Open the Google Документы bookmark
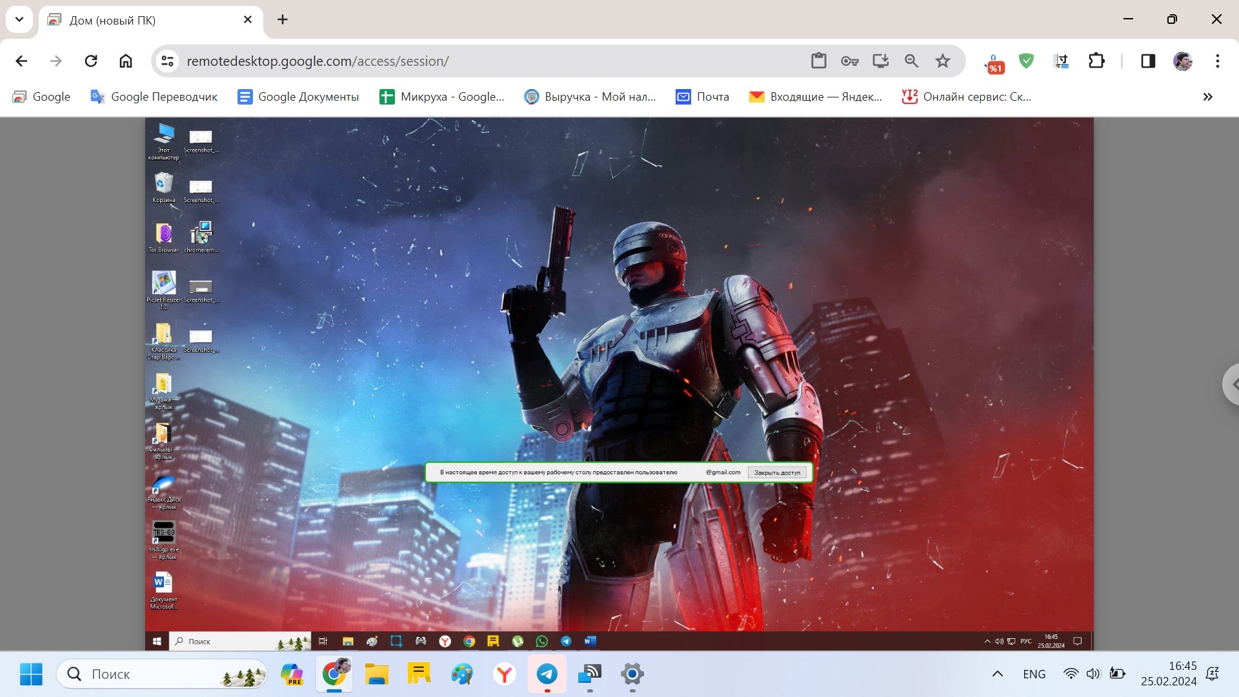Screen dimensions: 1239x697 [298, 97]
